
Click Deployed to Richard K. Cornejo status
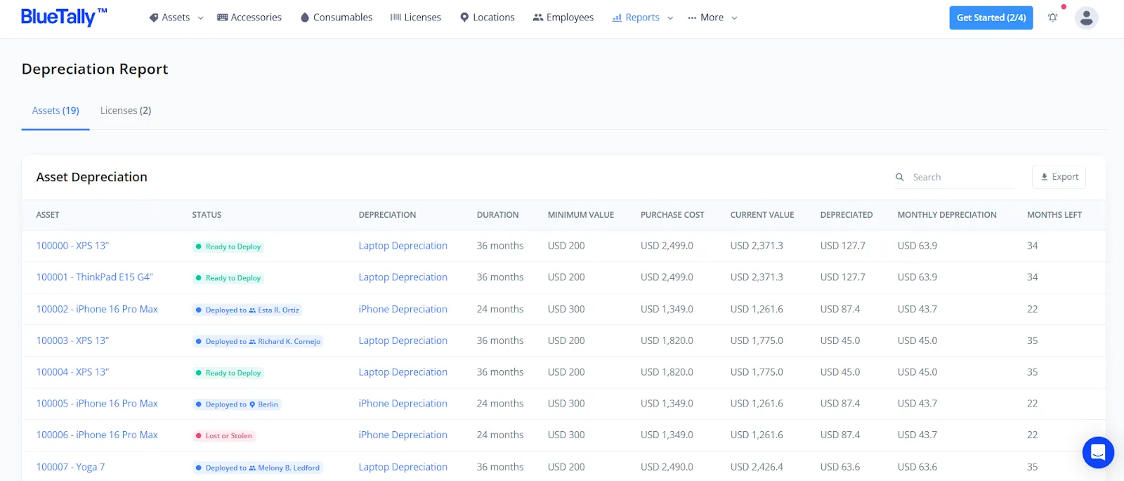click(x=258, y=341)
